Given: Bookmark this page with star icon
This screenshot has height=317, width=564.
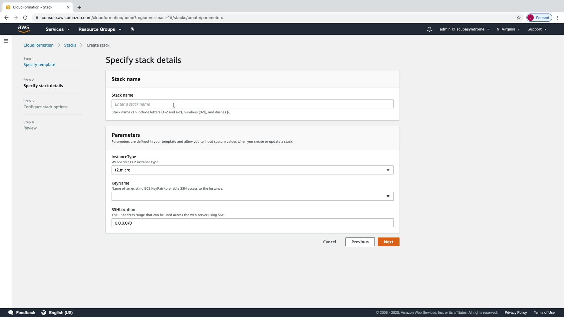Looking at the screenshot, I should tap(519, 18).
